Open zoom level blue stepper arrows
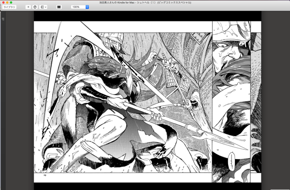The width and height of the screenshot is (290, 190). click(x=87, y=7)
